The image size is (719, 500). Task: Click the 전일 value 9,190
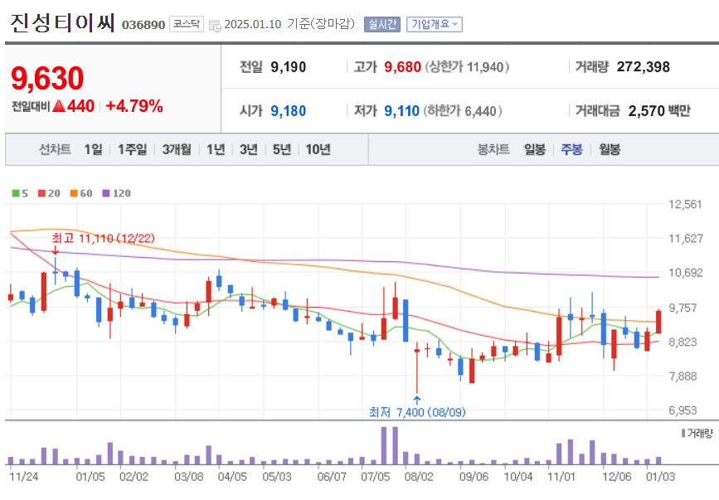(x=288, y=67)
